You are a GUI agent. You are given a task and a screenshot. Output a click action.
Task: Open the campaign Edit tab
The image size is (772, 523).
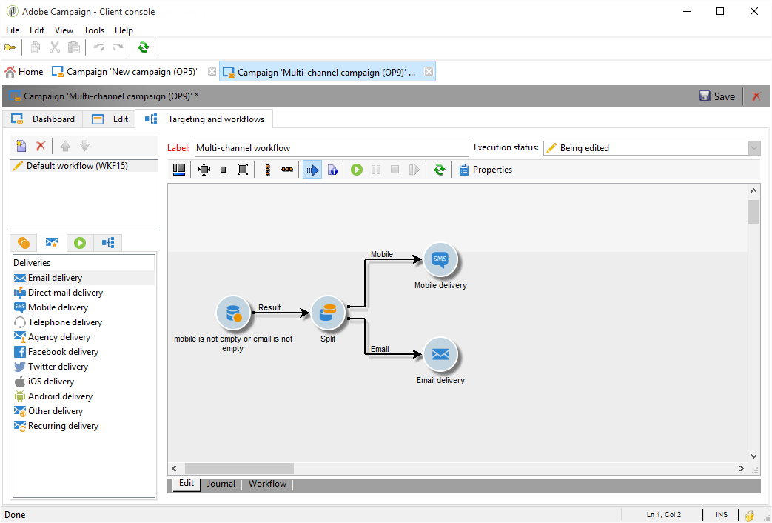[x=110, y=119]
